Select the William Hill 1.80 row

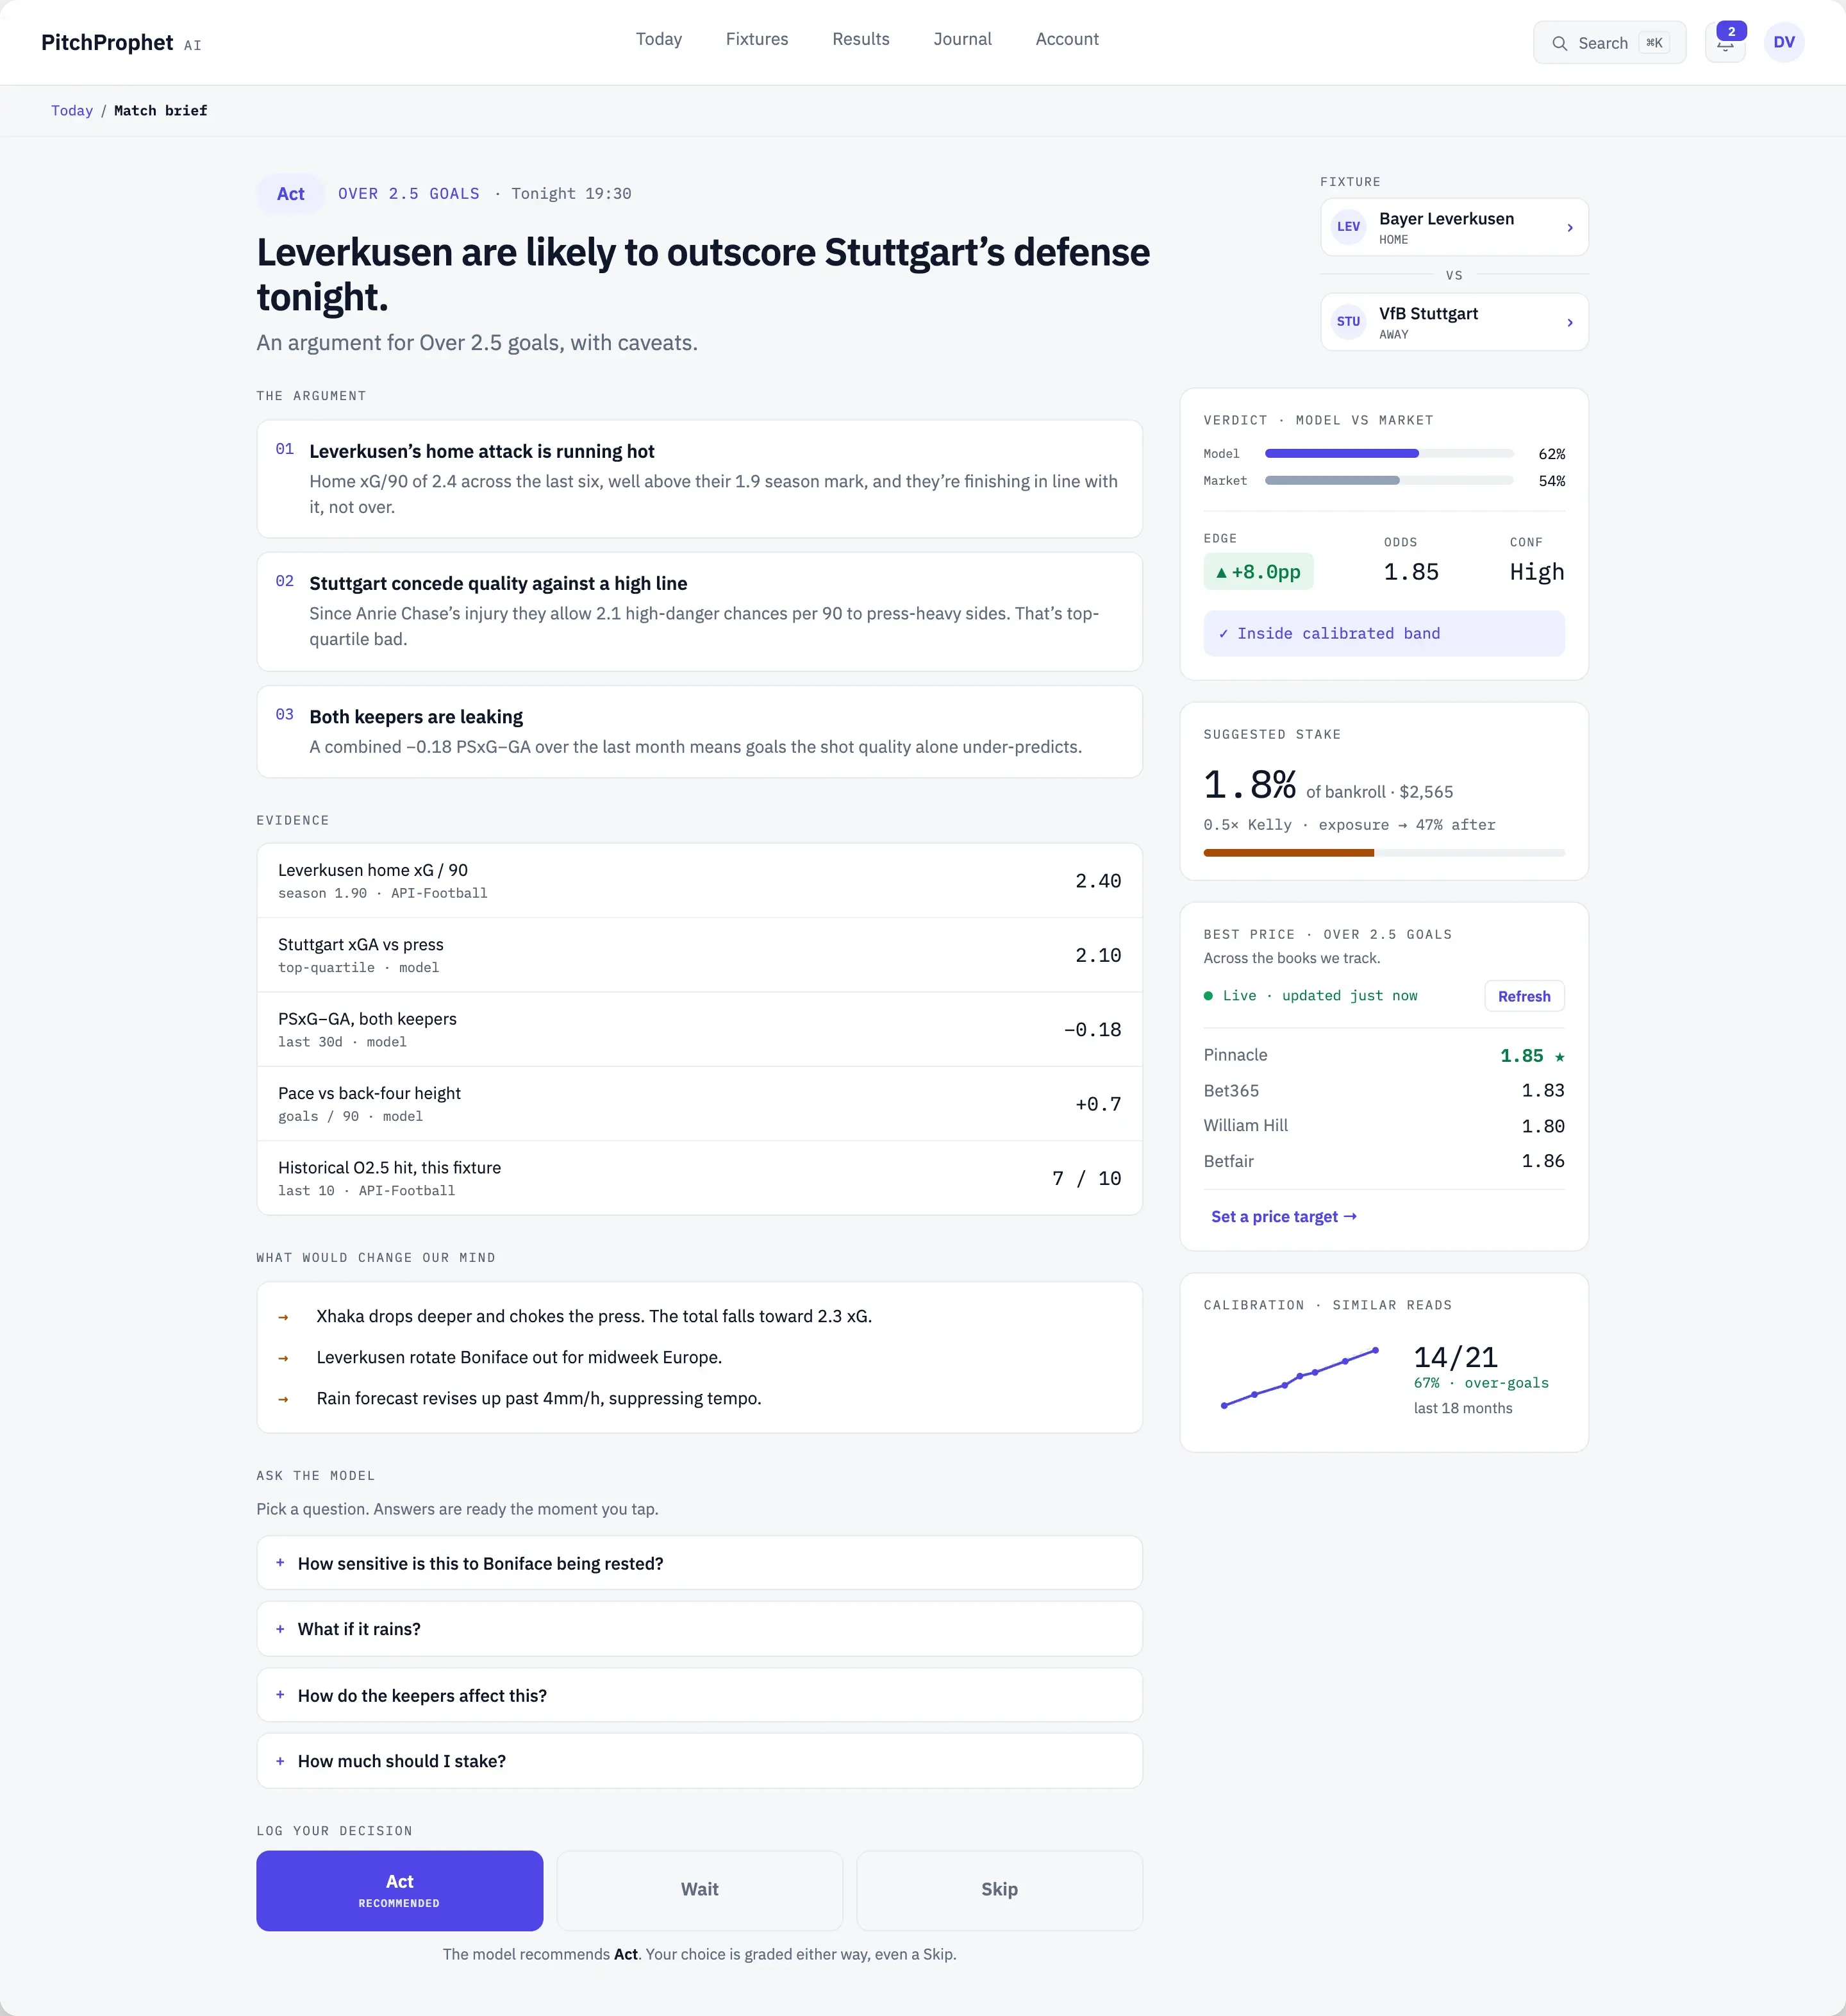click(x=1385, y=1126)
